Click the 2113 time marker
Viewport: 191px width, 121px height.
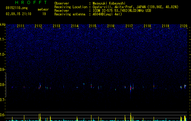[x=56, y=26]
